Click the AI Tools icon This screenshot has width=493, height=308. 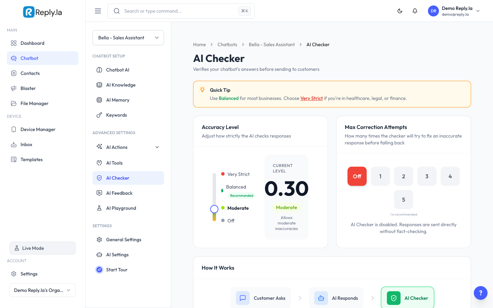99,163
